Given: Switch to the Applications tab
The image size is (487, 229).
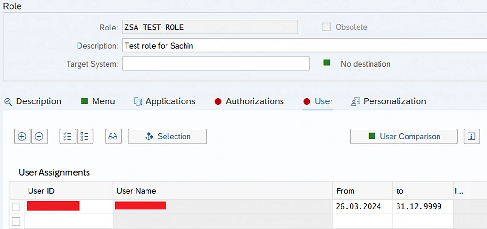Looking at the screenshot, I should (x=164, y=101).
